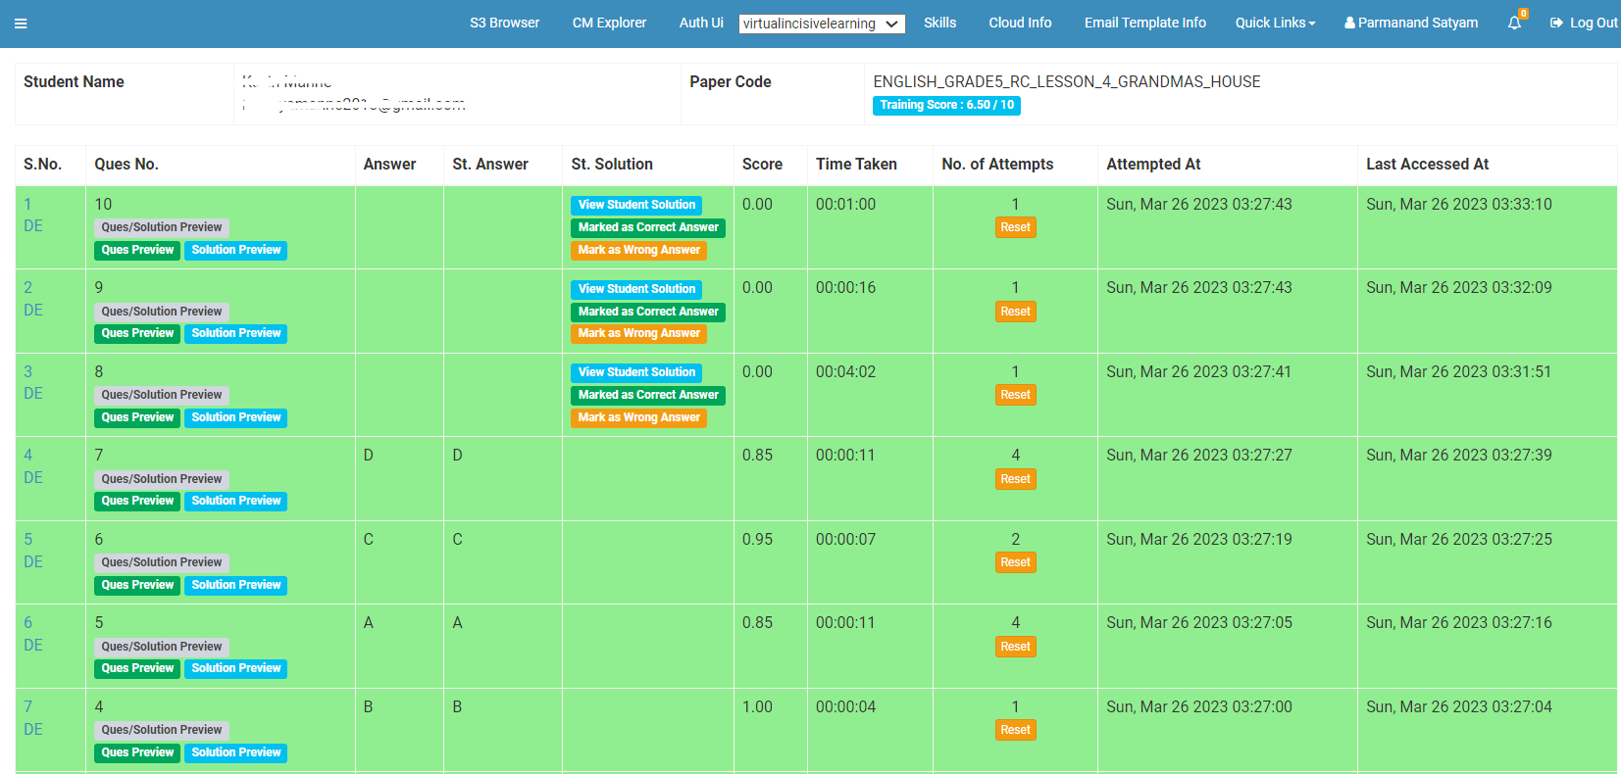Open Ques Preview for question 6
This screenshot has width=1621, height=774.
point(137,585)
